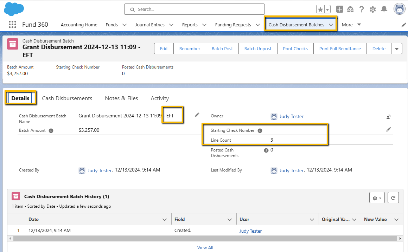The width and height of the screenshot is (408, 252).
Task: Expand the Reports nav chevron
Action: click(x=204, y=25)
